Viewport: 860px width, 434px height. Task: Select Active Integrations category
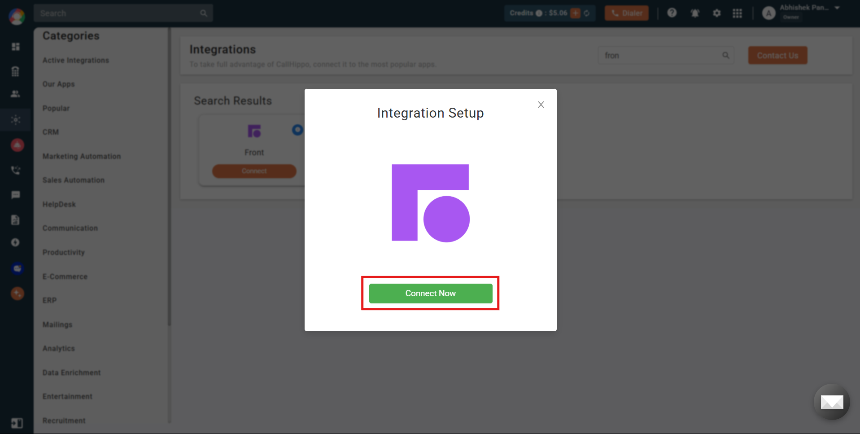pyautogui.click(x=75, y=60)
